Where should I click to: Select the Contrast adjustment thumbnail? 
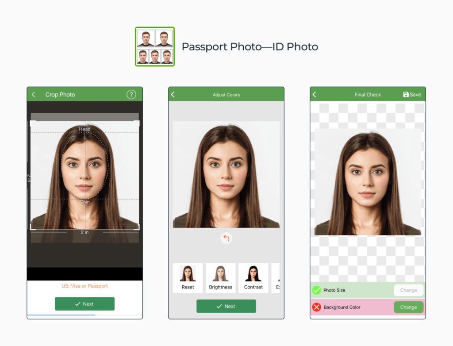coord(253,278)
